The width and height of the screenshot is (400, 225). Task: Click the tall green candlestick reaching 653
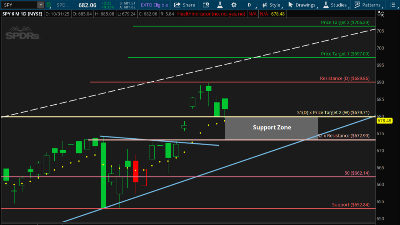pyautogui.click(x=103, y=175)
